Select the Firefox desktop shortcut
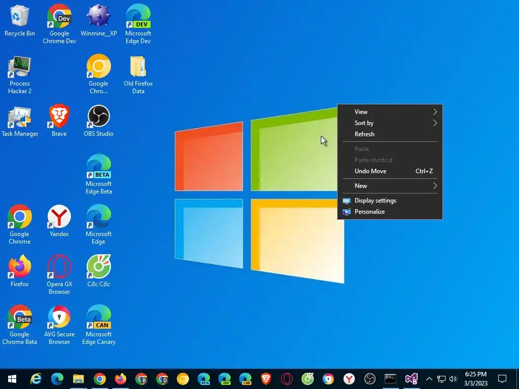 (x=20, y=270)
